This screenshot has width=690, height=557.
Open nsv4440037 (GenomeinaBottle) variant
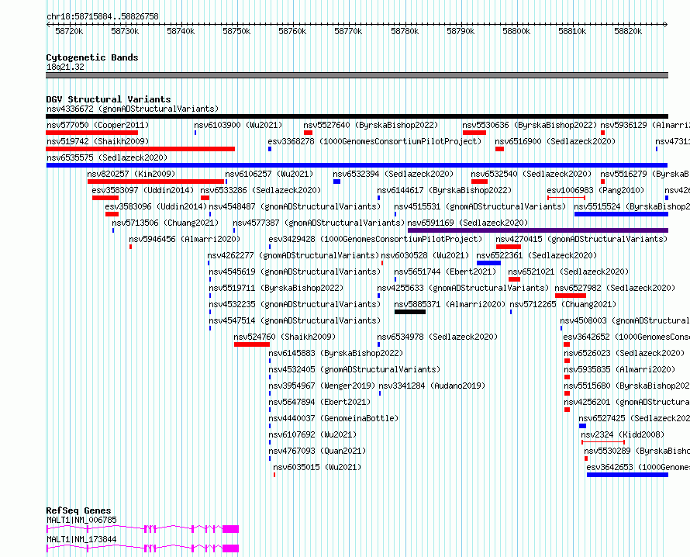(x=333, y=418)
